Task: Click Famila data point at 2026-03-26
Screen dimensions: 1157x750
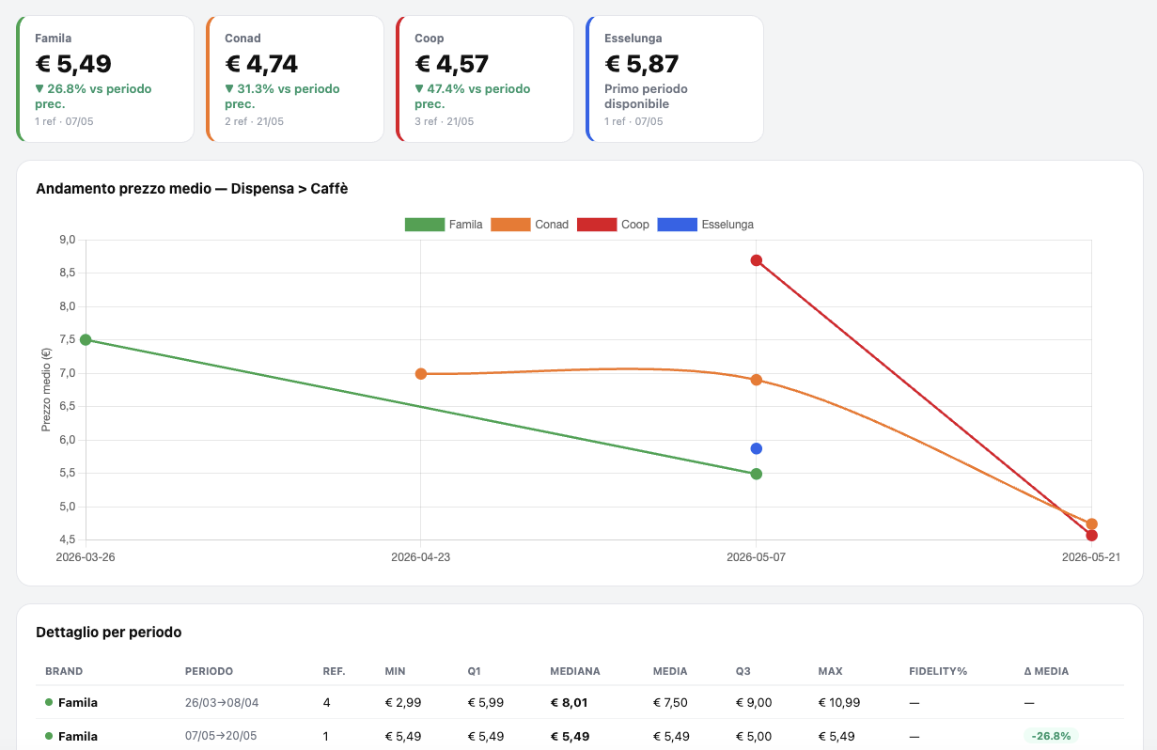Action: tap(86, 340)
